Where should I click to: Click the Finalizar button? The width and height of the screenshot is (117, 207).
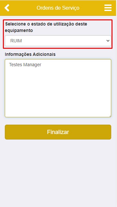pyautogui.click(x=58, y=132)
